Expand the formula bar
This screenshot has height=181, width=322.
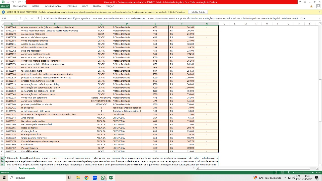(320, 18)
